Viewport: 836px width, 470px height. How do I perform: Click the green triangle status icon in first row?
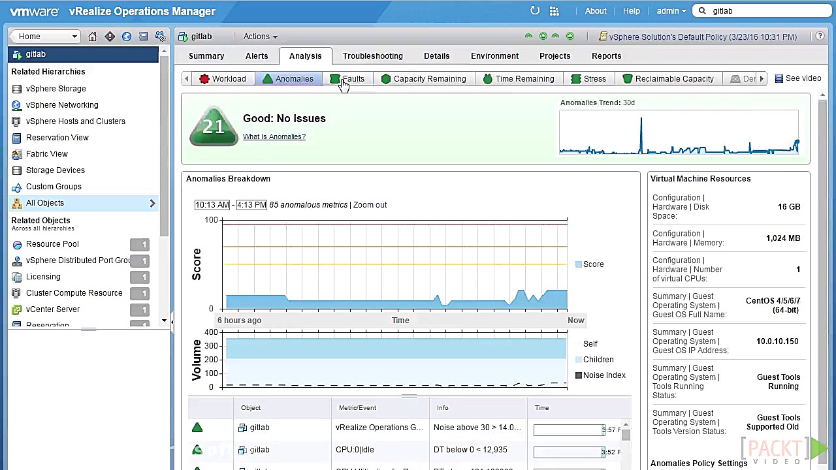pyautogui.click(x=197, y=428)
